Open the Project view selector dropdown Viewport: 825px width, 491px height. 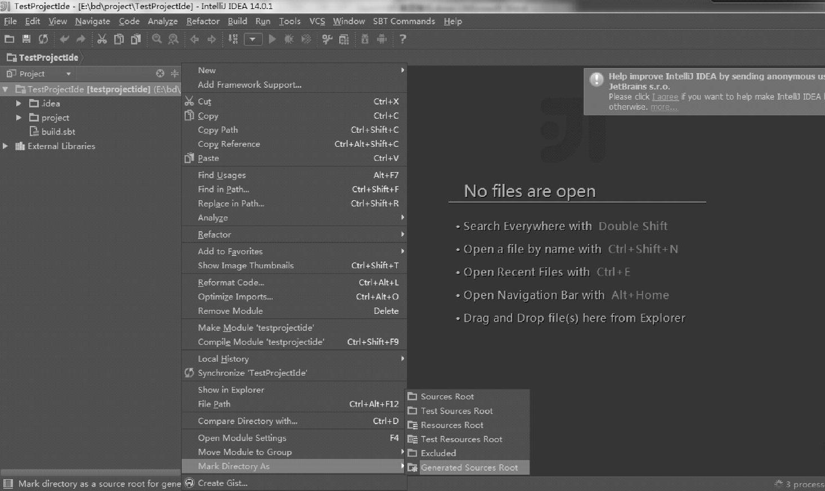(68, 74)
